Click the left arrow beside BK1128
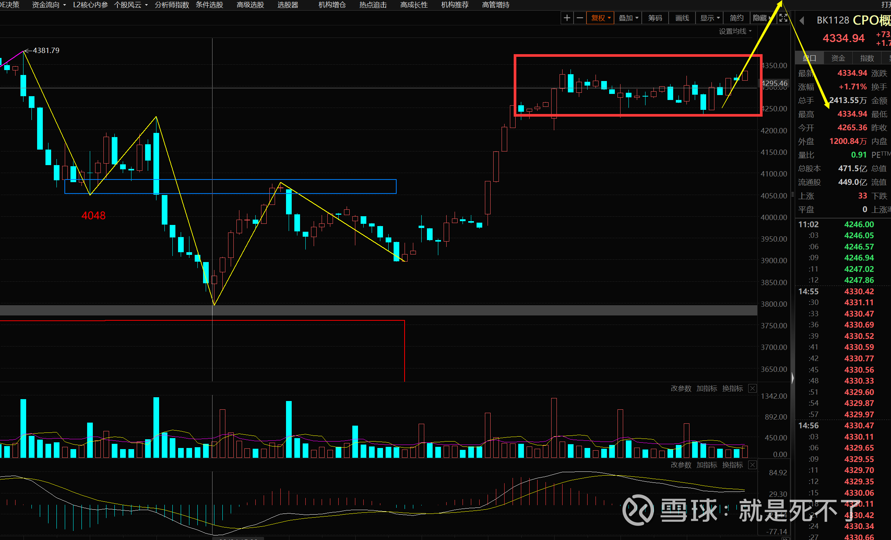 (802, 20)
